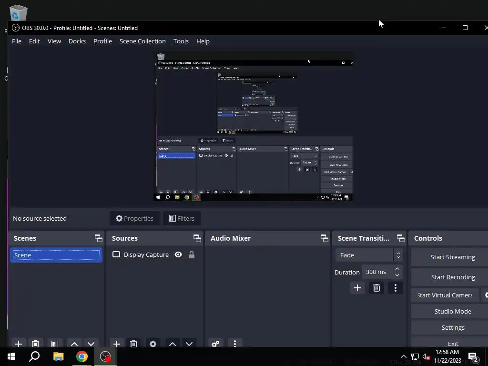This screenshot has height=366, width=488.
Task: Select Display Capture source row
Action: tap(155, 255)
